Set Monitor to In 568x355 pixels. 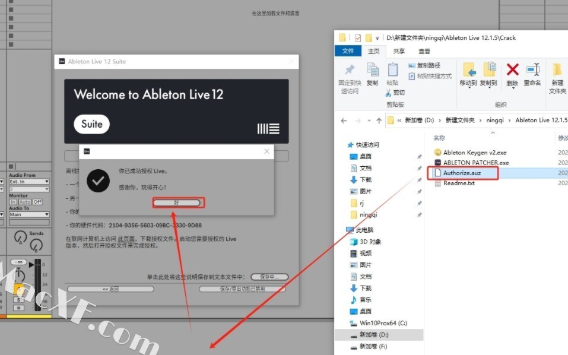(13, 202)
